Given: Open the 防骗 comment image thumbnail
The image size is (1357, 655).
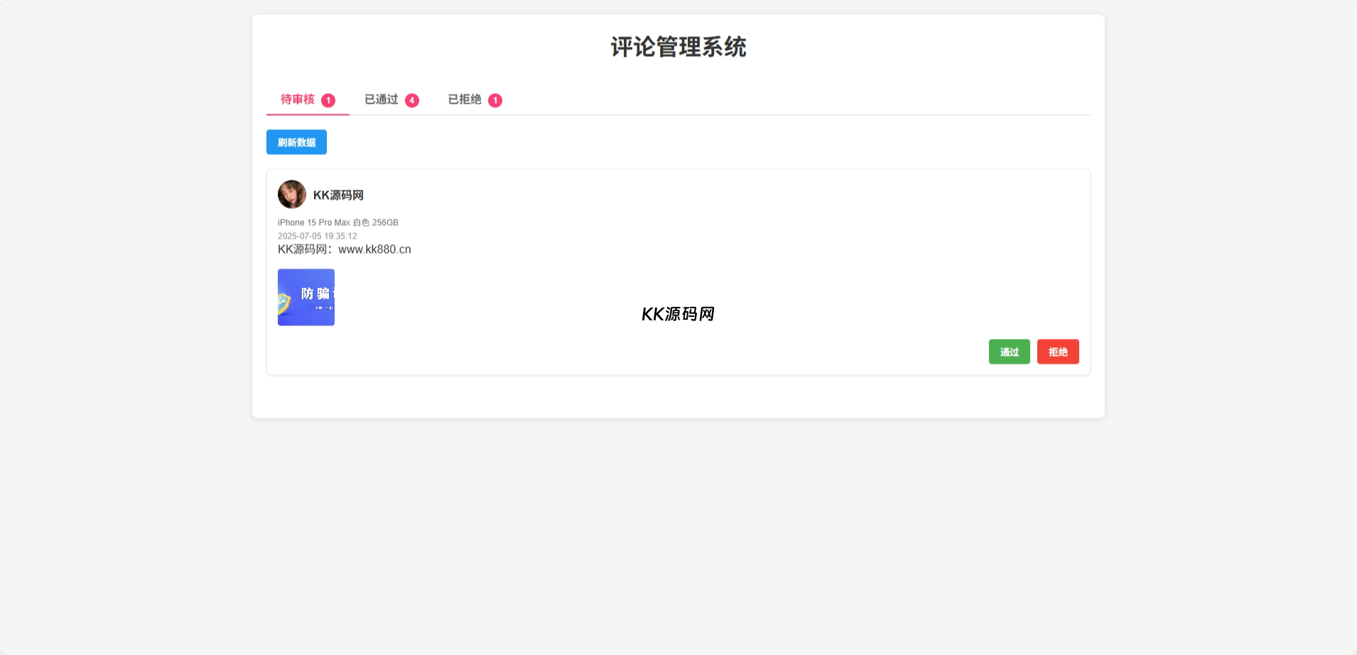Looking at the screenshot, I should [306, 297].
